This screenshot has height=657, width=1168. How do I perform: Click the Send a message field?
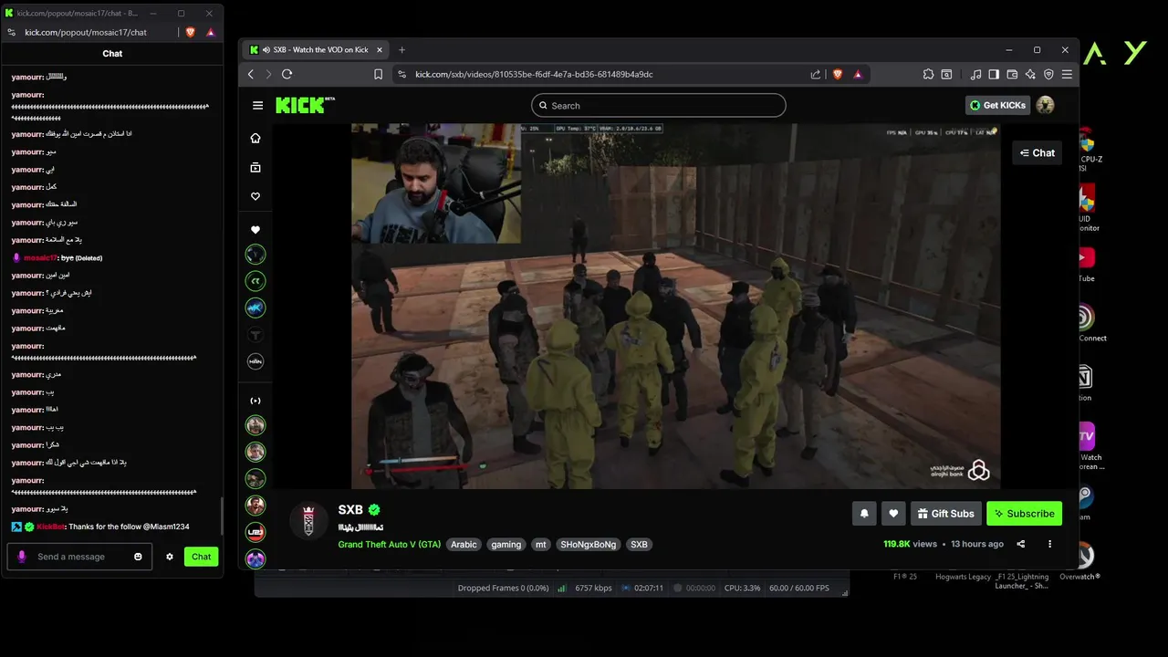click(80, 557)
